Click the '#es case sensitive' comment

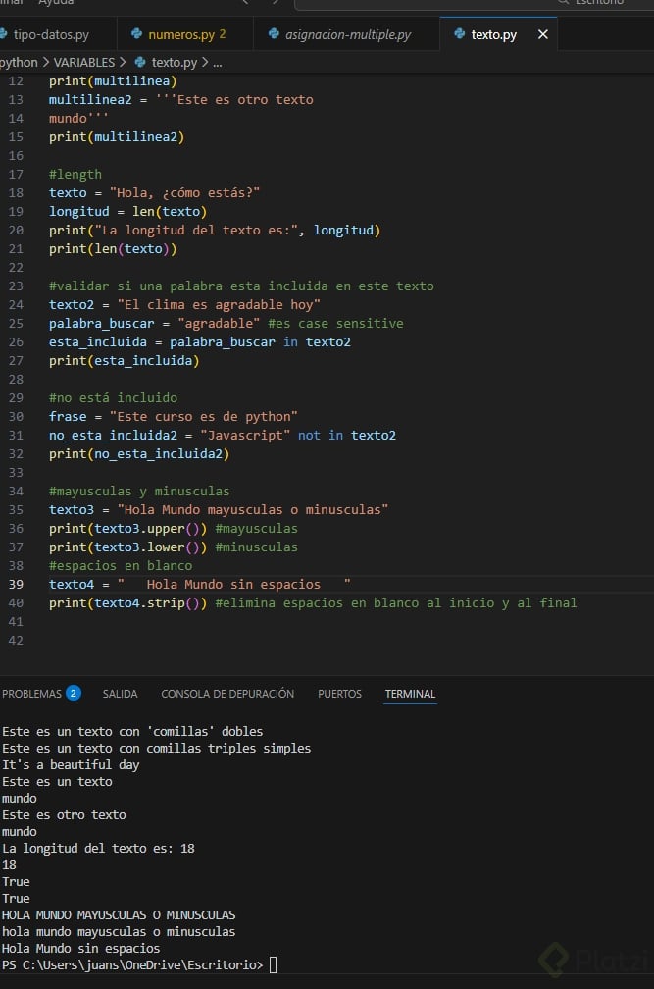click(335, 324)
